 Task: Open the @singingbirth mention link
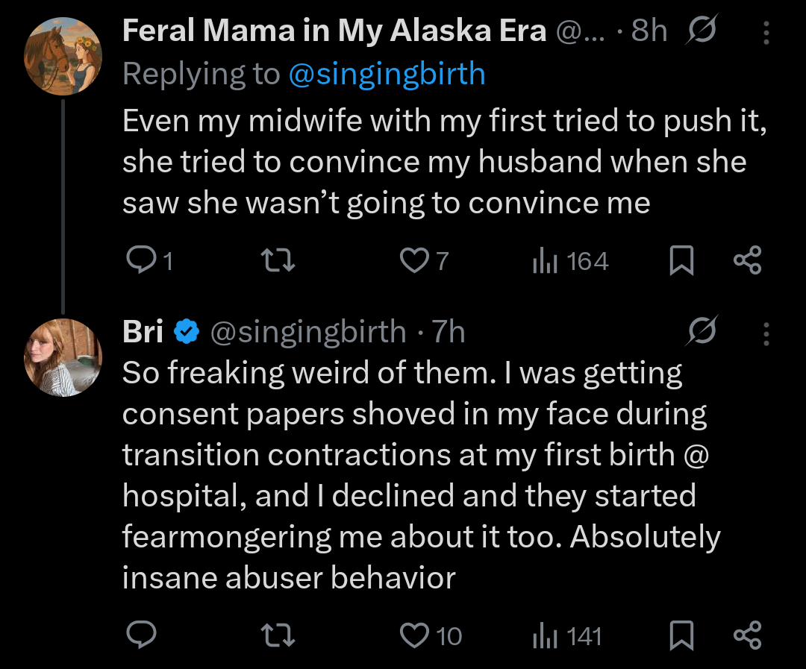point(387,74)
